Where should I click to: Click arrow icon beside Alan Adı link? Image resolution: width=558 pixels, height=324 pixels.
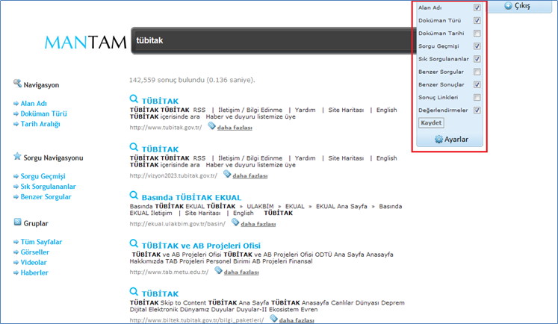click(16, 104)
